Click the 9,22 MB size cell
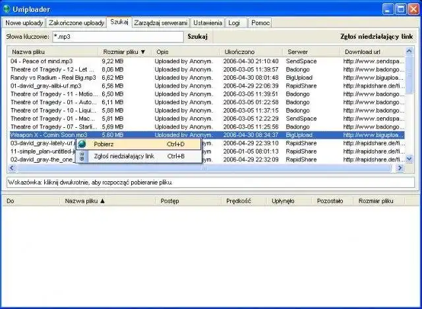Viewport: 422px width, 309px height. (x=113, y=61)
